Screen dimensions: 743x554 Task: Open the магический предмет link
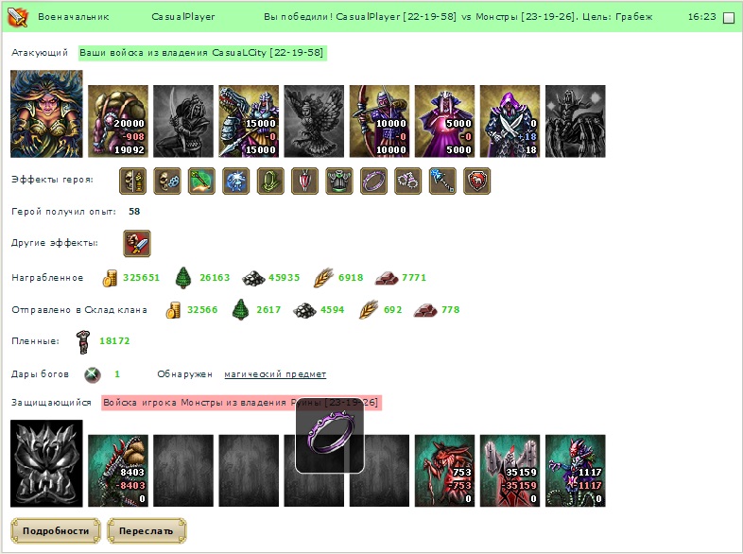pyautogui.click(x=275, y=374)
